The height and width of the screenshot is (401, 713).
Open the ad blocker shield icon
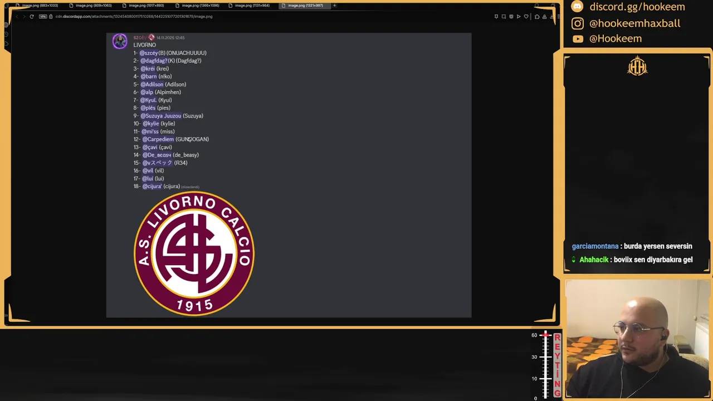[511, 16]
